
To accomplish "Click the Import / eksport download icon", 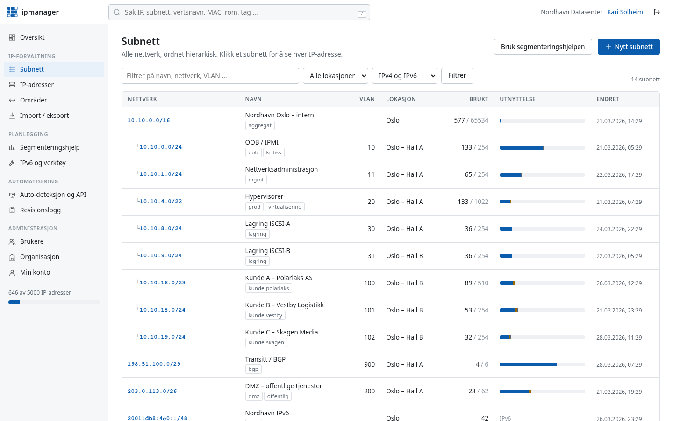I will 12,116.
